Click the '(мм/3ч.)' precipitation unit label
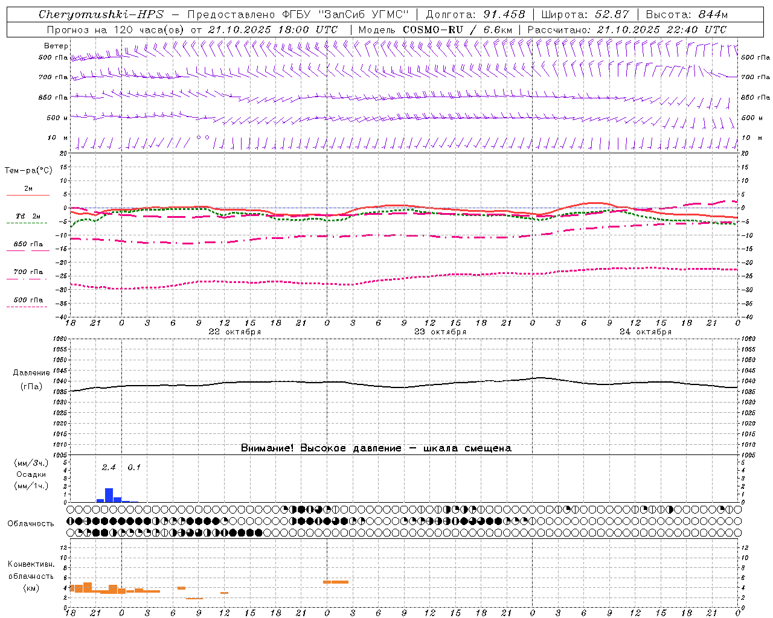 tap(31, 463)
